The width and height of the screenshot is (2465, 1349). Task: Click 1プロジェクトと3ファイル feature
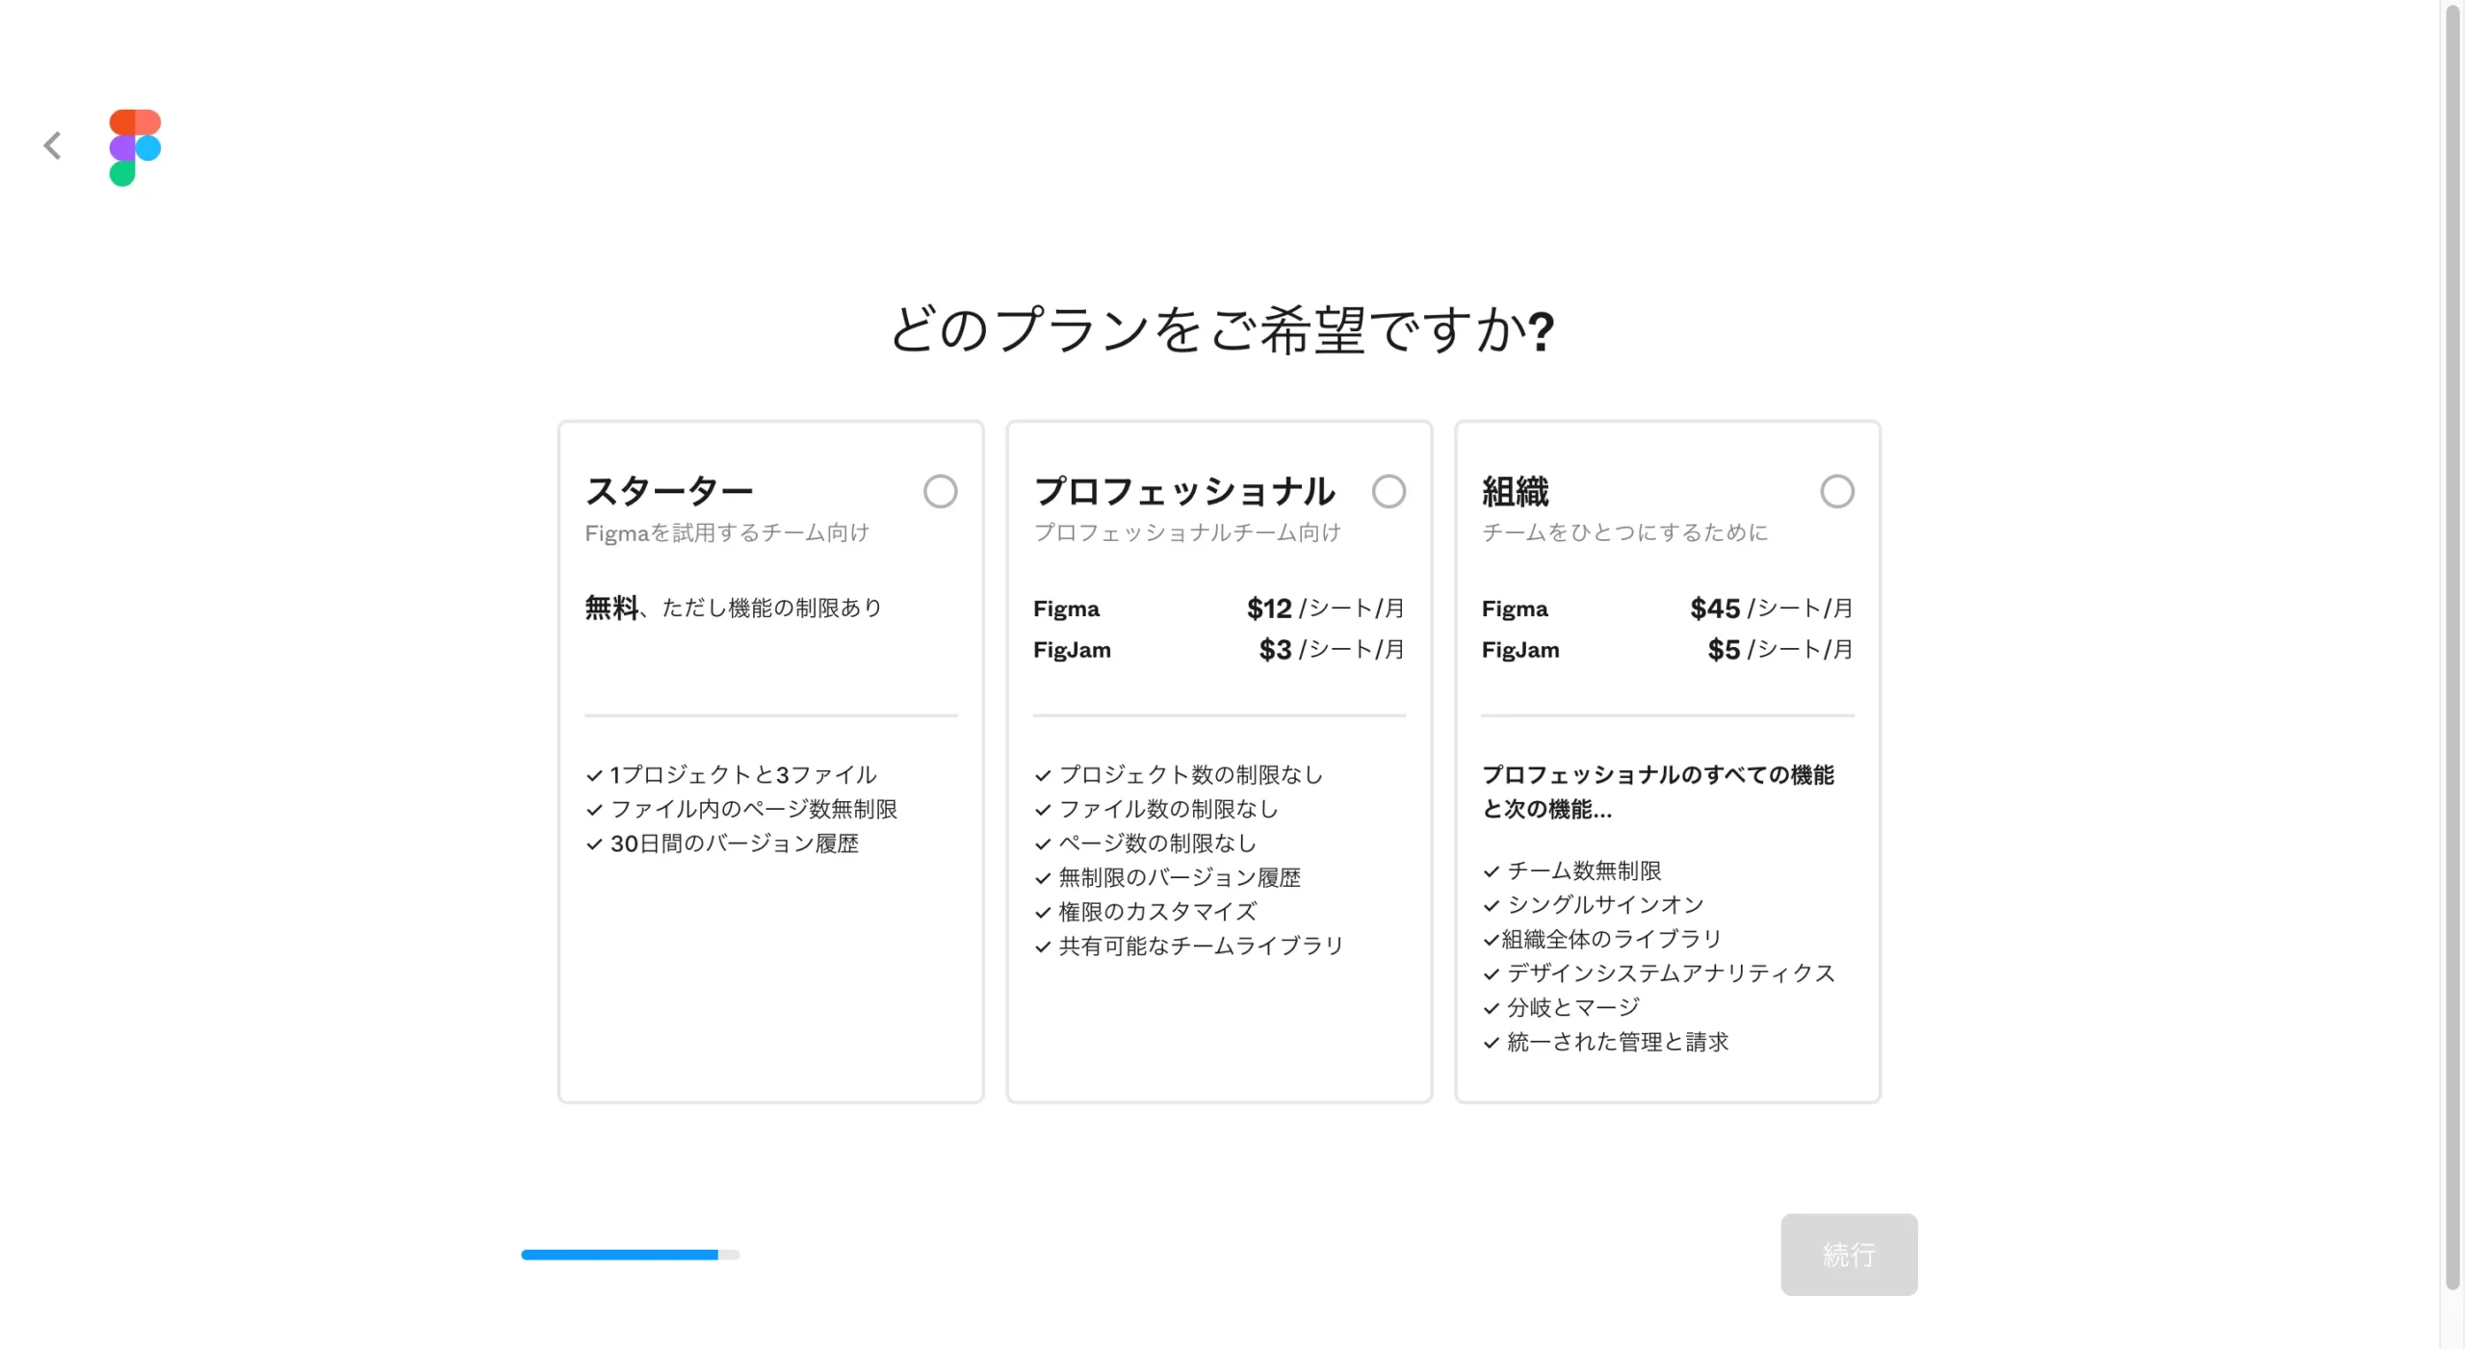tap(743, 775)
